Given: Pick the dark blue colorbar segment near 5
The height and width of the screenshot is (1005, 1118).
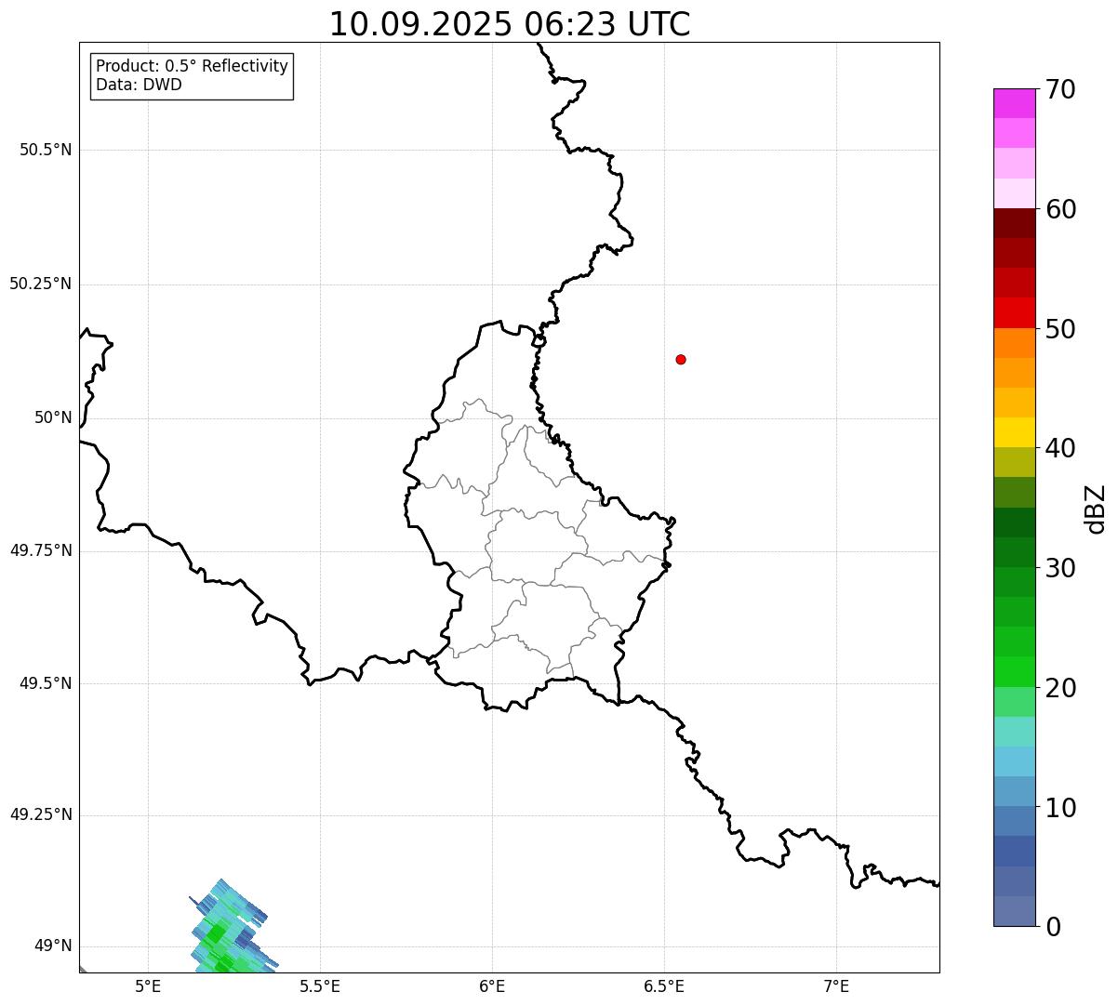Looking at the screenshot, I should (x=1014, y=851).
